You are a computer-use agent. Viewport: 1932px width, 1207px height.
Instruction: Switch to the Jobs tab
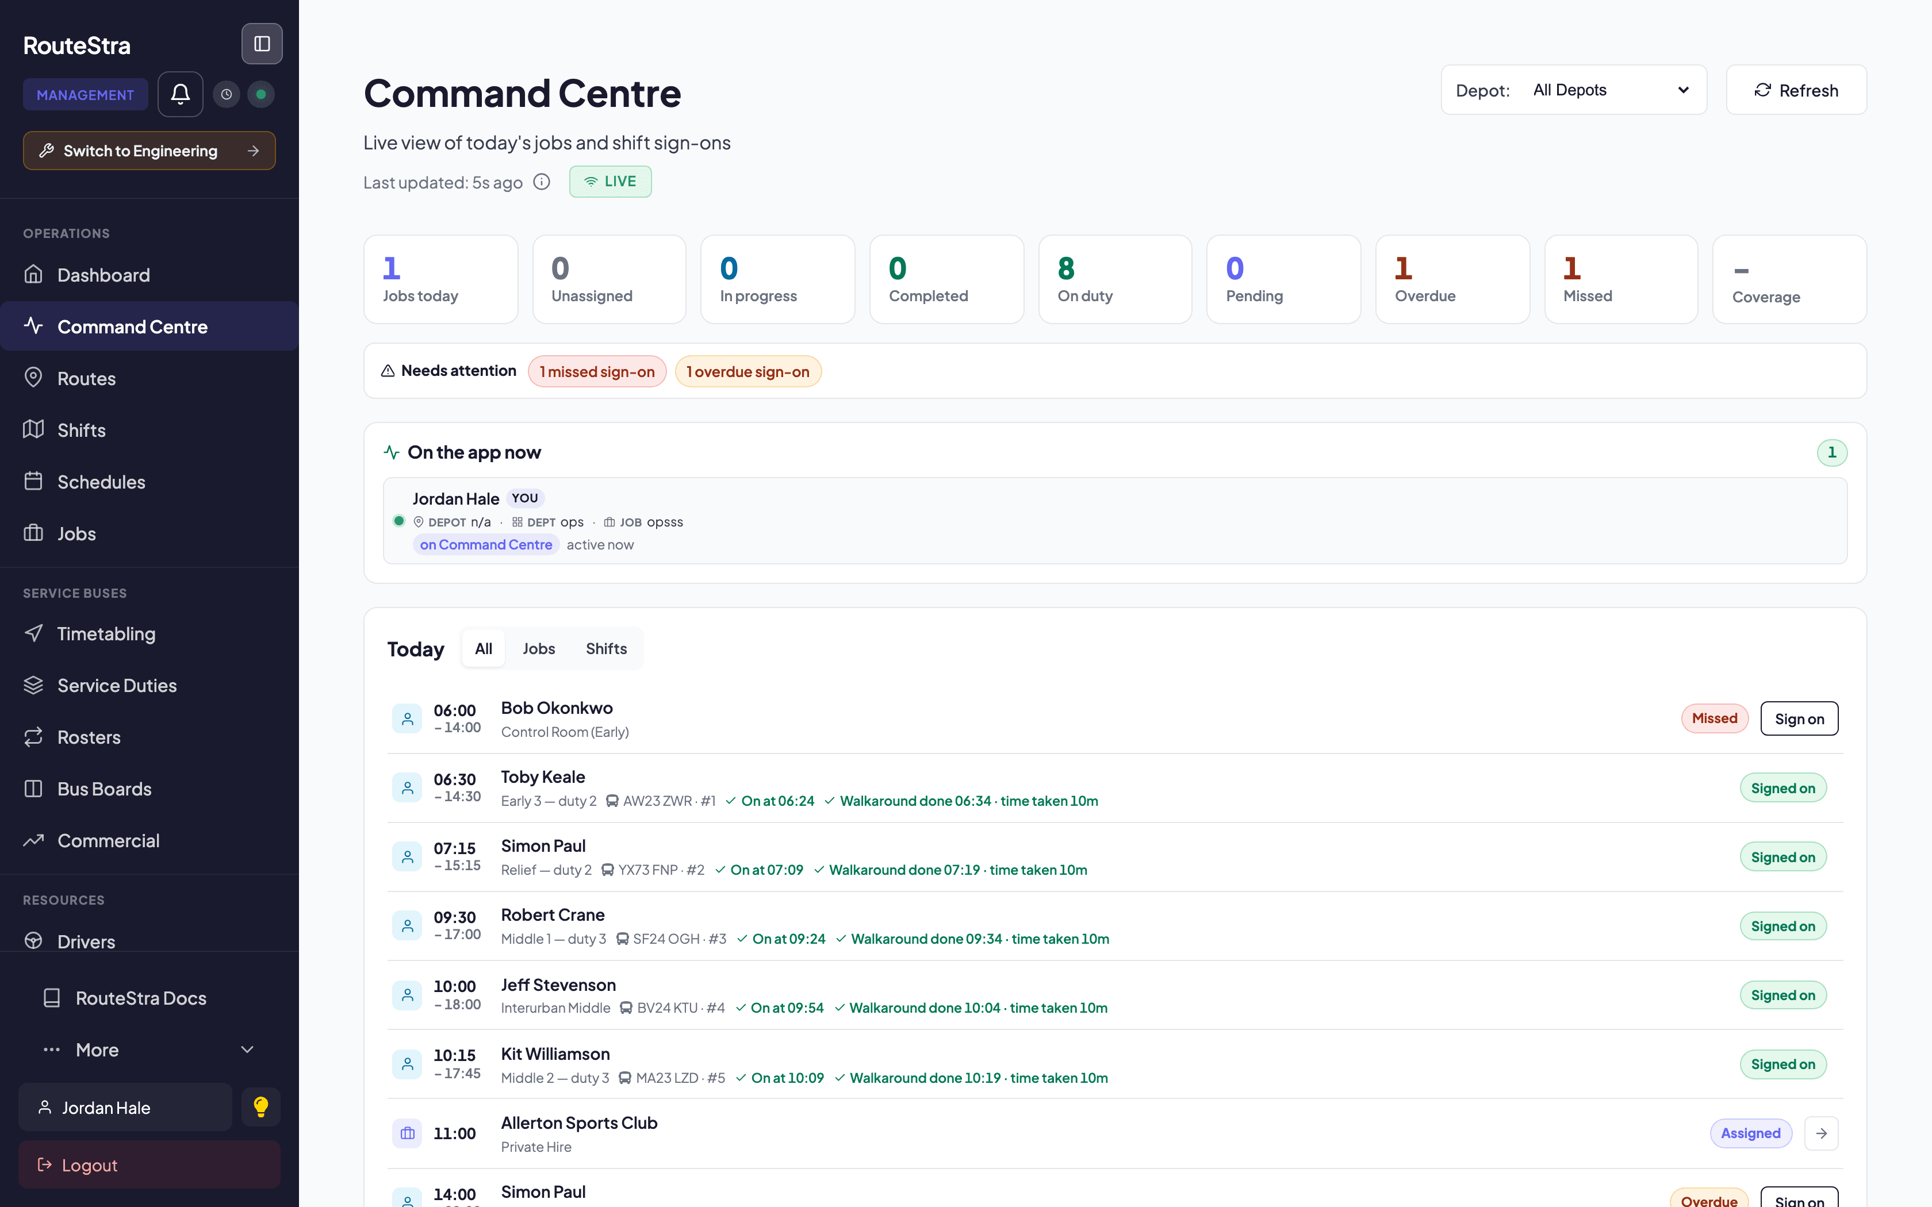coord(538,648)
